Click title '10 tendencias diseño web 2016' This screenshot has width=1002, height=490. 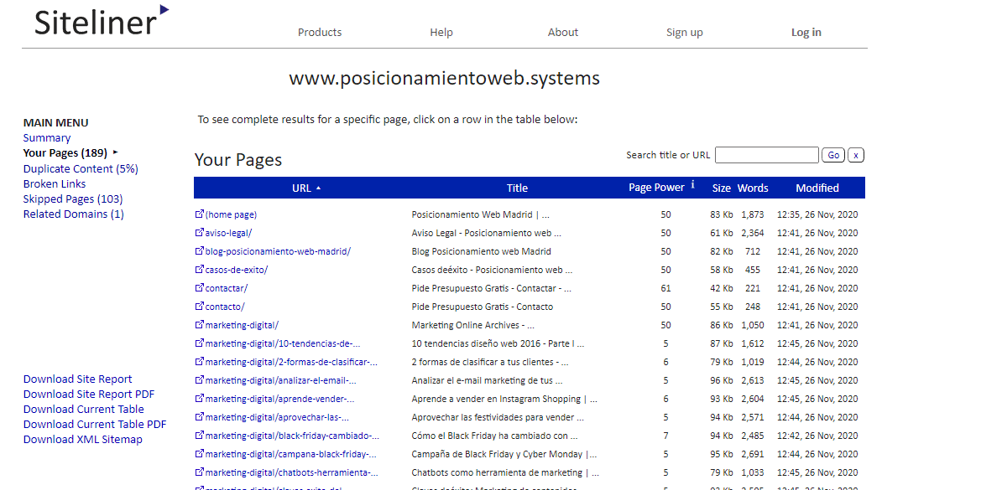point(498,344)
